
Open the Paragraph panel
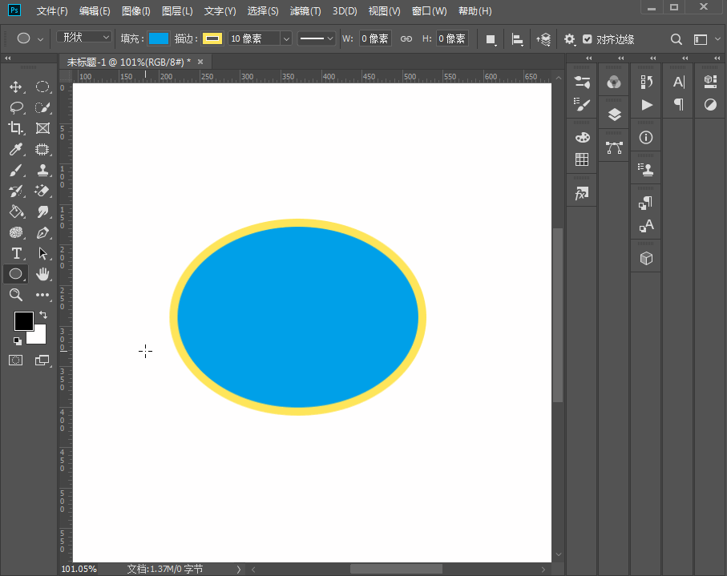click(x=679, y=105)
